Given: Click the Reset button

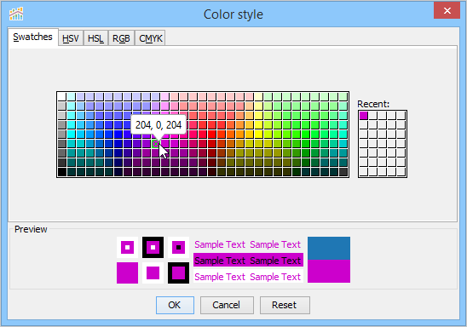Looking at the screenshot, I should [285, 305].
